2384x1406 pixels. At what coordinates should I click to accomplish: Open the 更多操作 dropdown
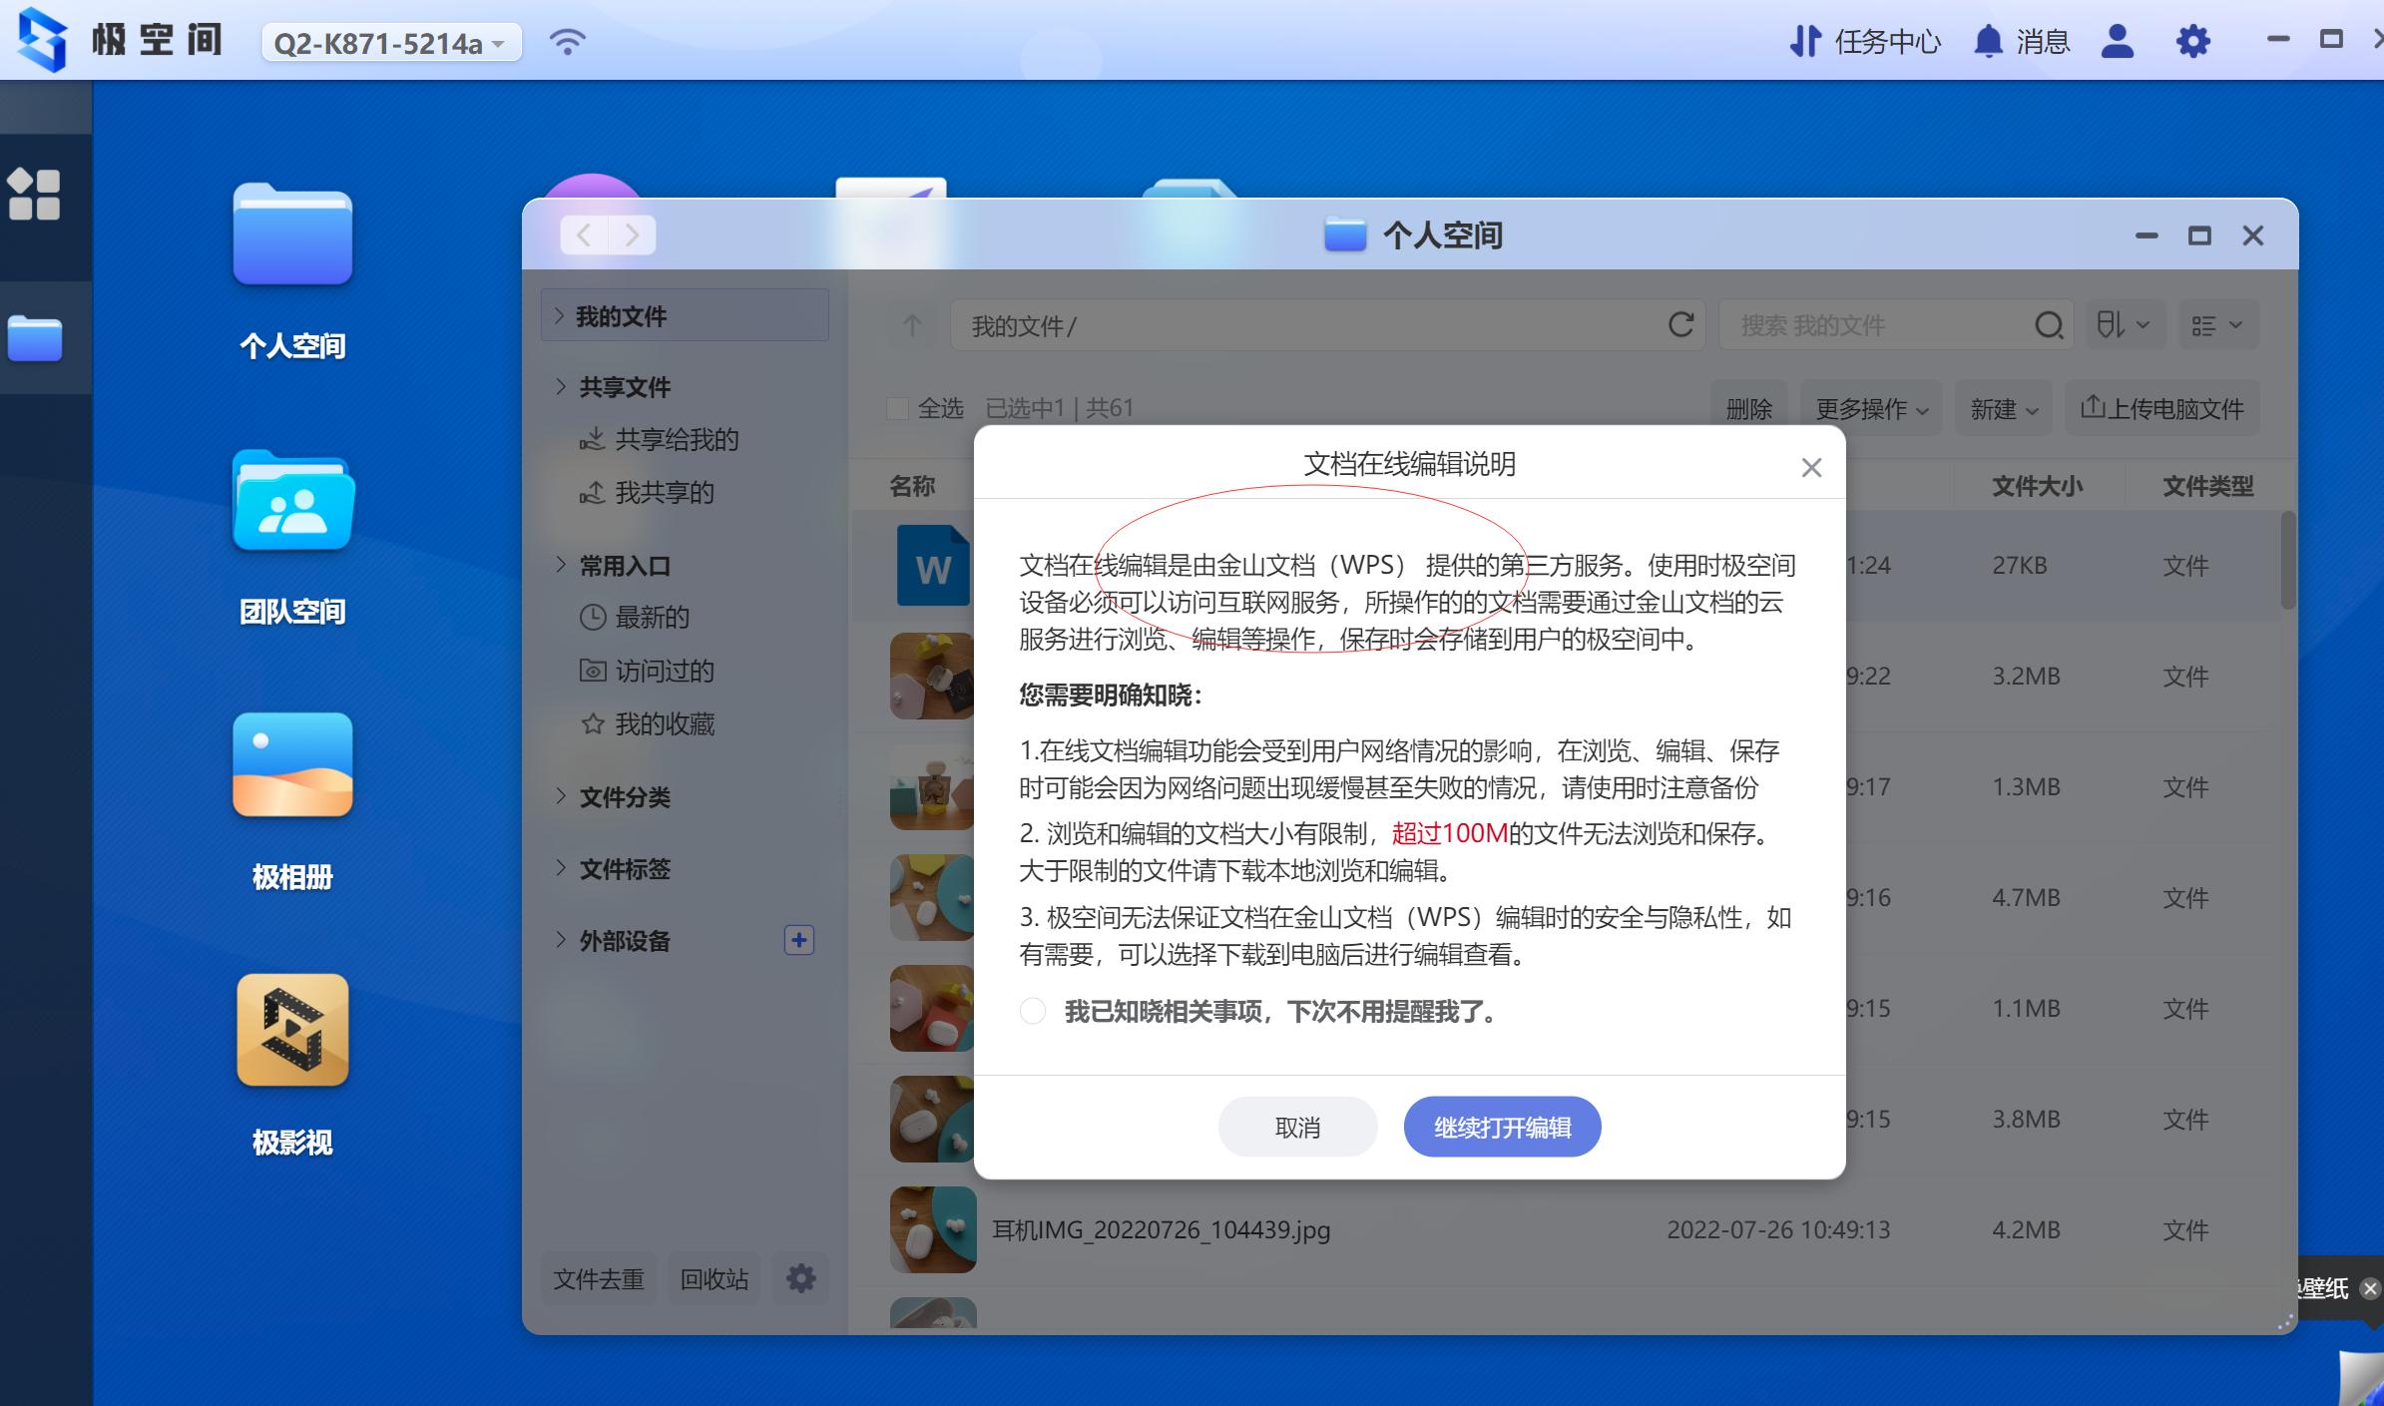[x=1871, y=409]
